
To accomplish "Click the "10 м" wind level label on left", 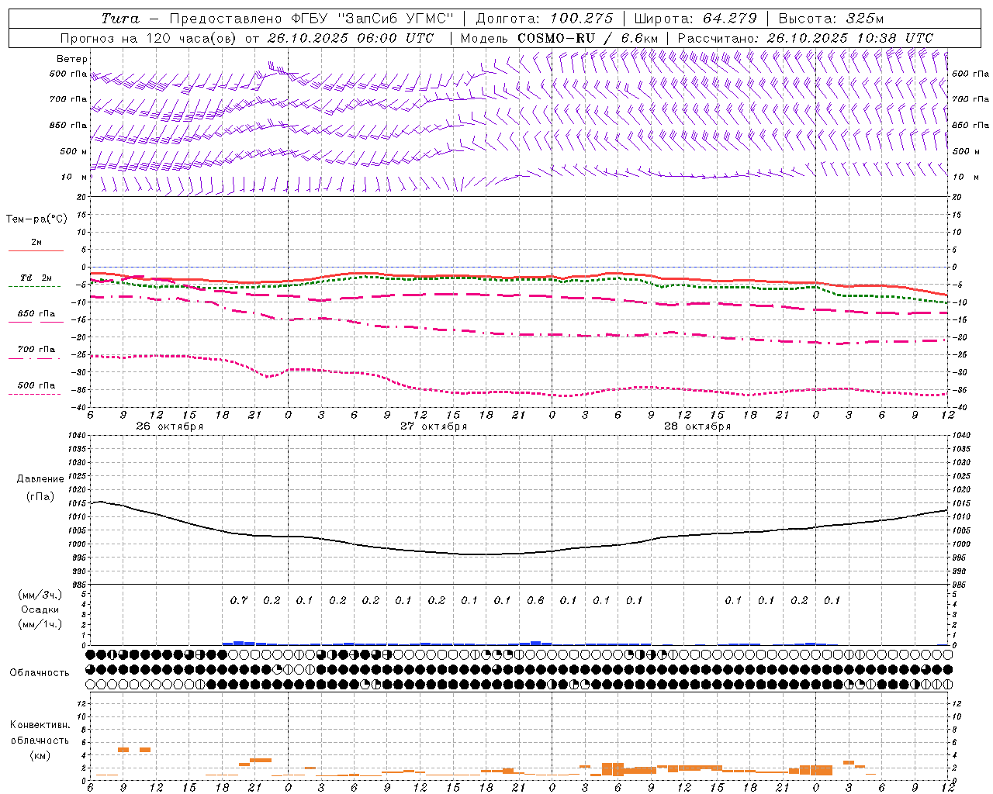I will point(74,177).
